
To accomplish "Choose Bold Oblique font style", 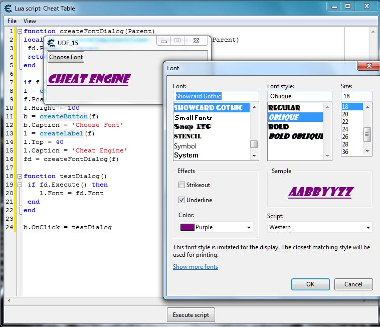I will pyautogui.click(x=295, y=136).
